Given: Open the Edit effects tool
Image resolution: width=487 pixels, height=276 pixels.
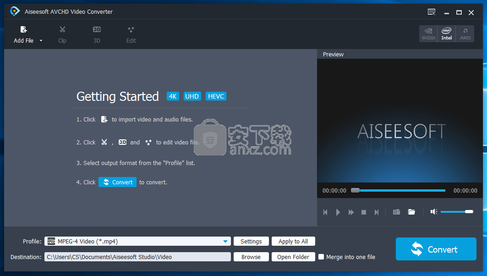Looking at the screenshot, I should click(x=131, y=34).
